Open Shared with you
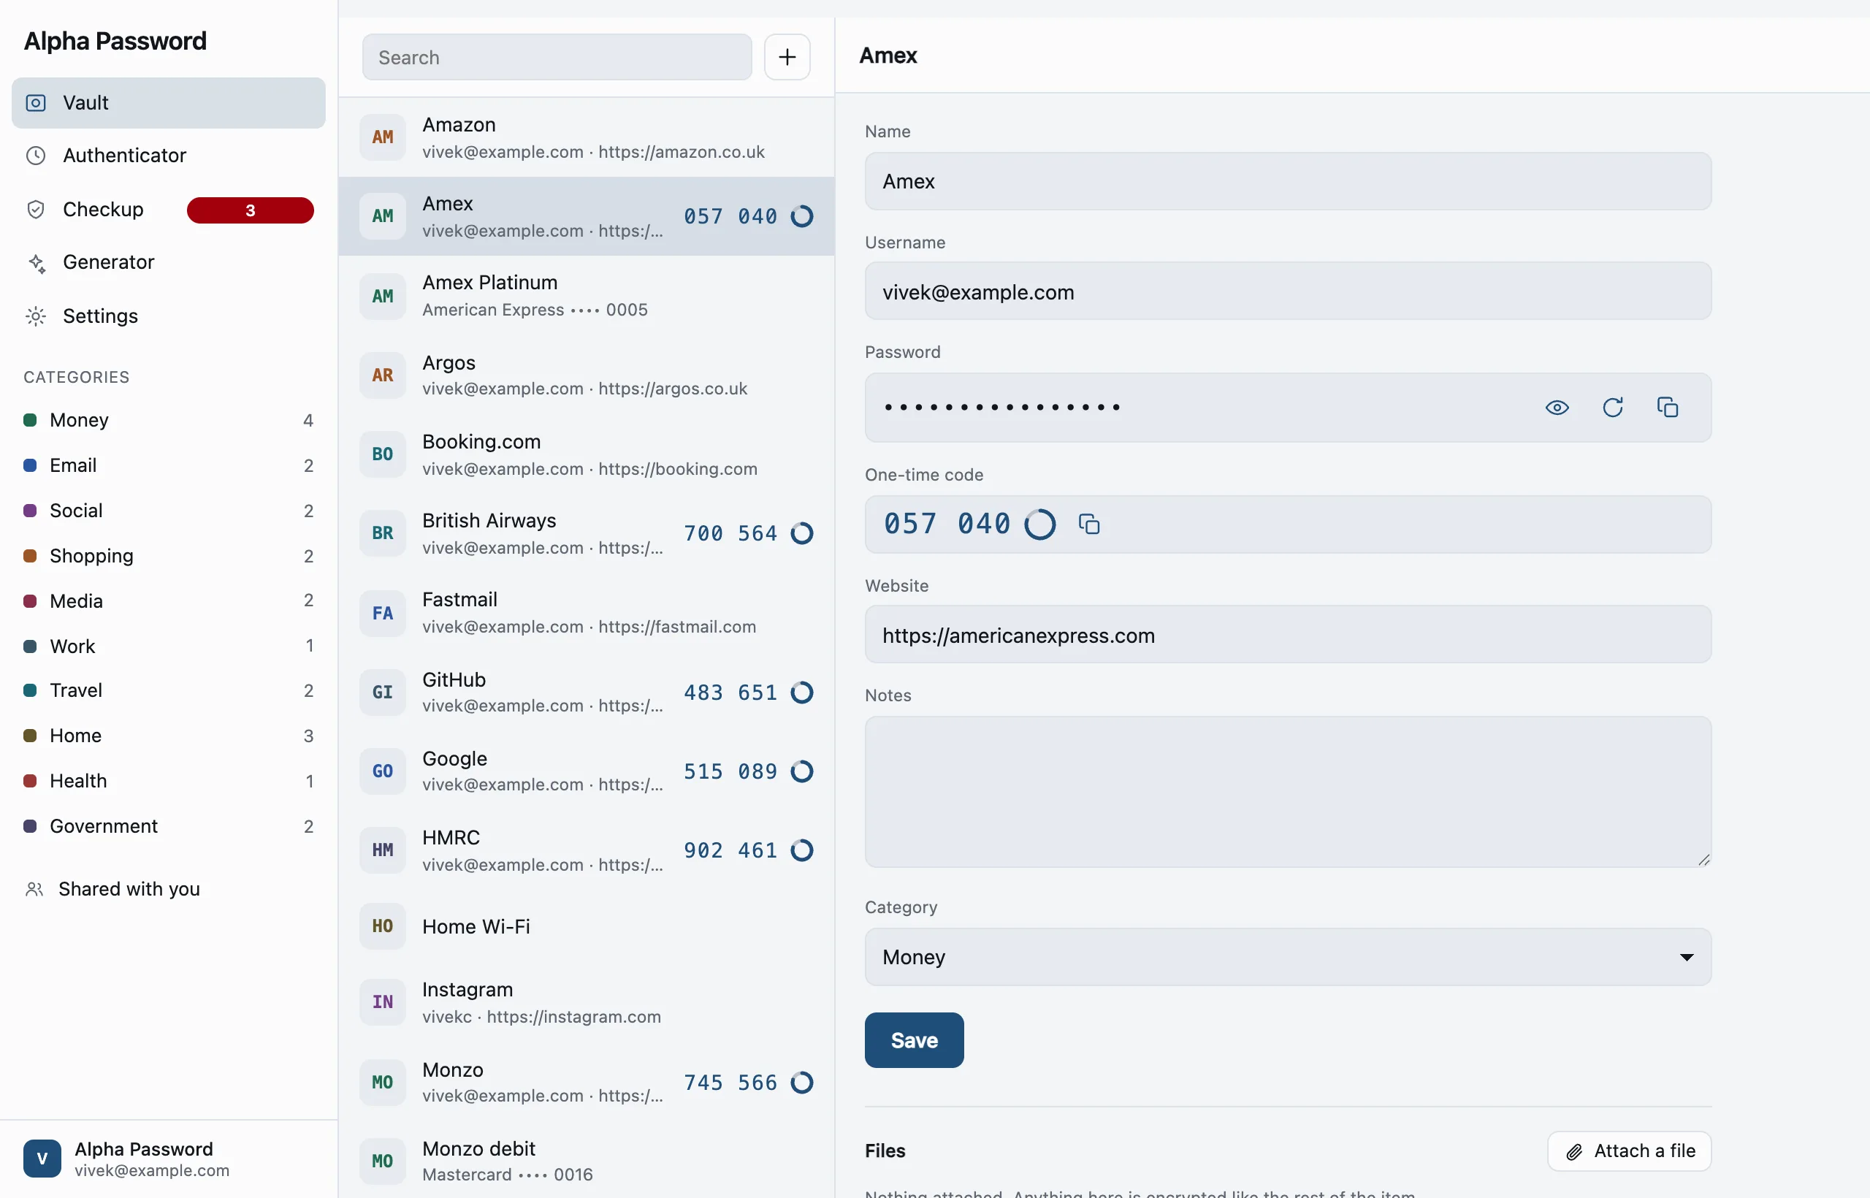The width and height of the screenshot is (1870, 1198). [x=168, y=889]
